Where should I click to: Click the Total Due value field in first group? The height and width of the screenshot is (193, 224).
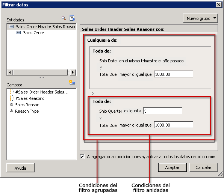[x=174, y=74]
